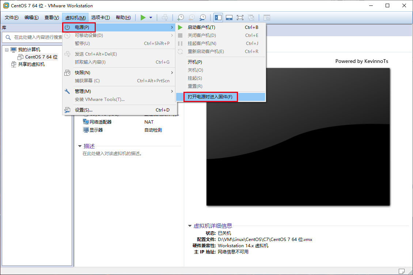This screenshot has height=275, width=413.
Task: Click the 显示器 monitor icon
Action: (x=86, y=130)
